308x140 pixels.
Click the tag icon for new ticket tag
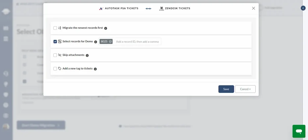(x=60, y=69)
